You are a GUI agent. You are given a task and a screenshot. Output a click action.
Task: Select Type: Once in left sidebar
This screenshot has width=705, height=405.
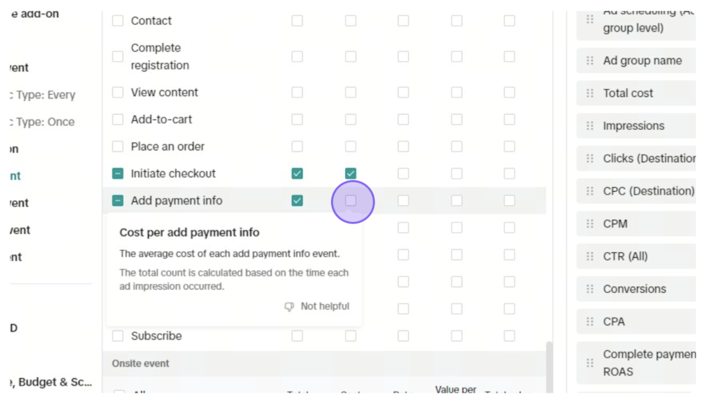(43, 122)
